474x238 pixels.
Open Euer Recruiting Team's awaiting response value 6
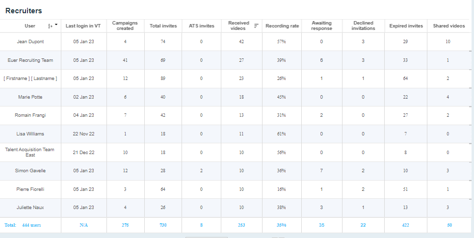[321, 60]
